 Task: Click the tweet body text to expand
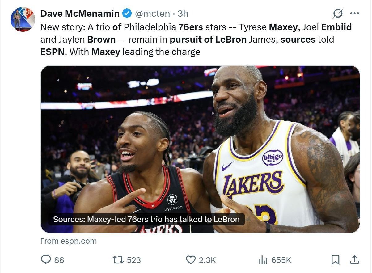click(x=196, y=39)
